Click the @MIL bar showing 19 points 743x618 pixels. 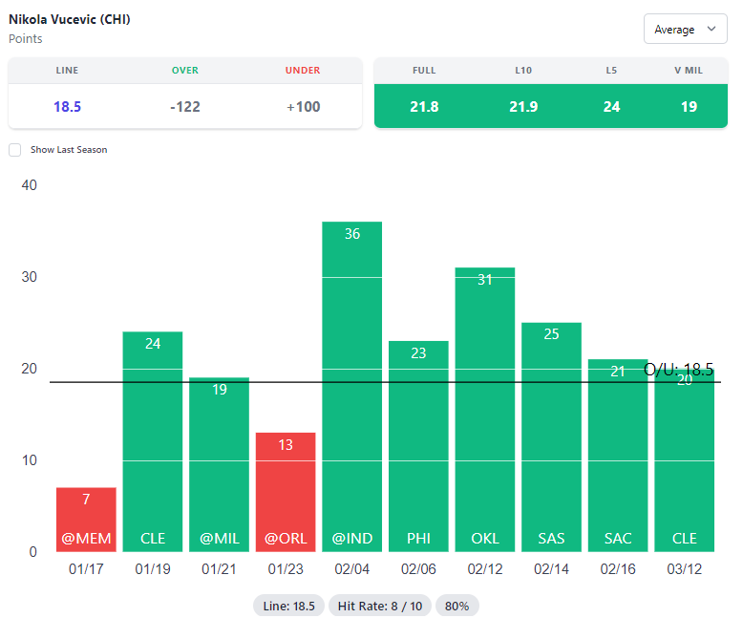[219, 463]
